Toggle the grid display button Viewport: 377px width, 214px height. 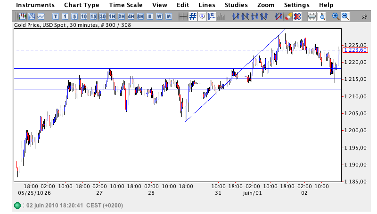(x=192, y=16)
